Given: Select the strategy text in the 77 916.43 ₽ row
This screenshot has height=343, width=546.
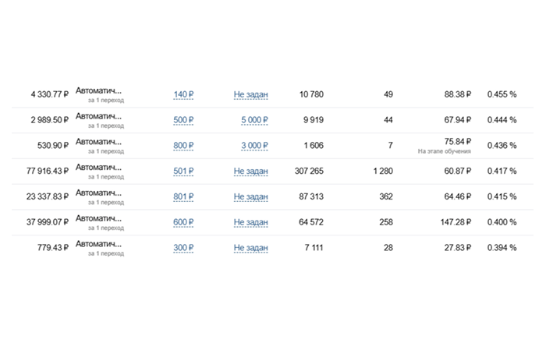Looking at the screenshot, I should [x=98, y=168].
